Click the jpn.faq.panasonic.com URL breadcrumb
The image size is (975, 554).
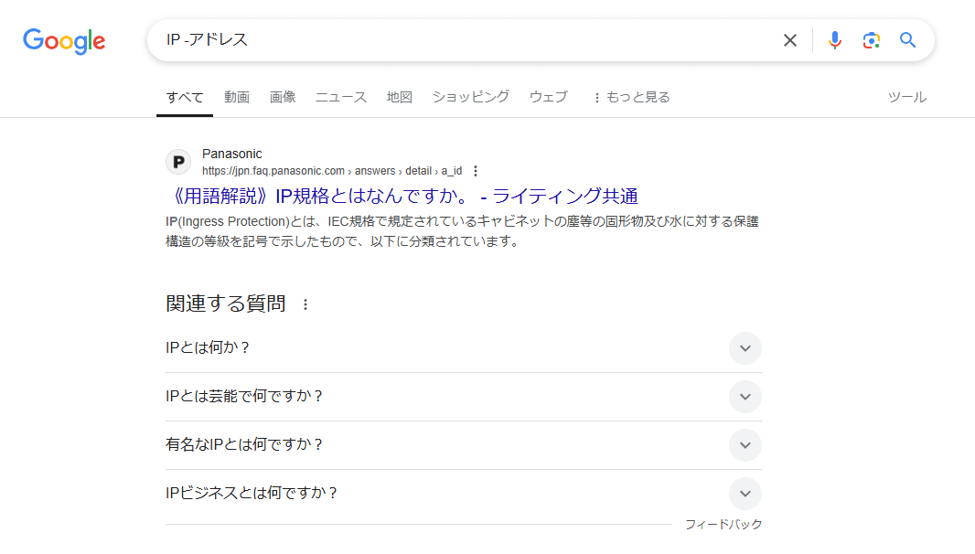pos(332,171)
